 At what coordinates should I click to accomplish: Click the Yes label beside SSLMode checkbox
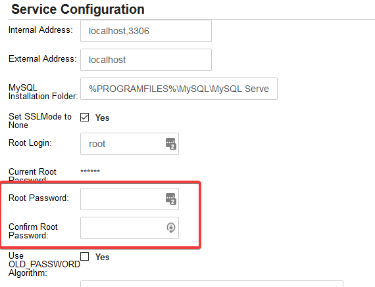coord(102,118)
